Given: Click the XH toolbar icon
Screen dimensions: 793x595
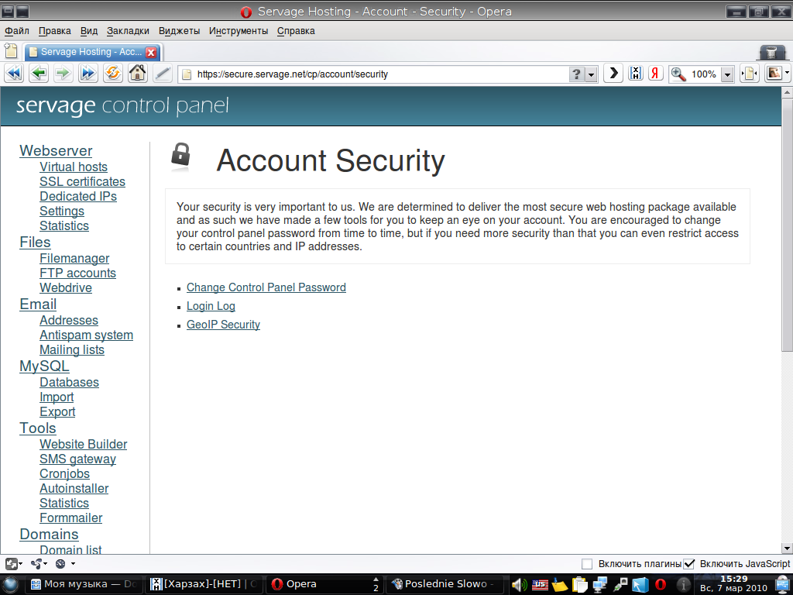Looking at the screenshot, I should 635,74.
